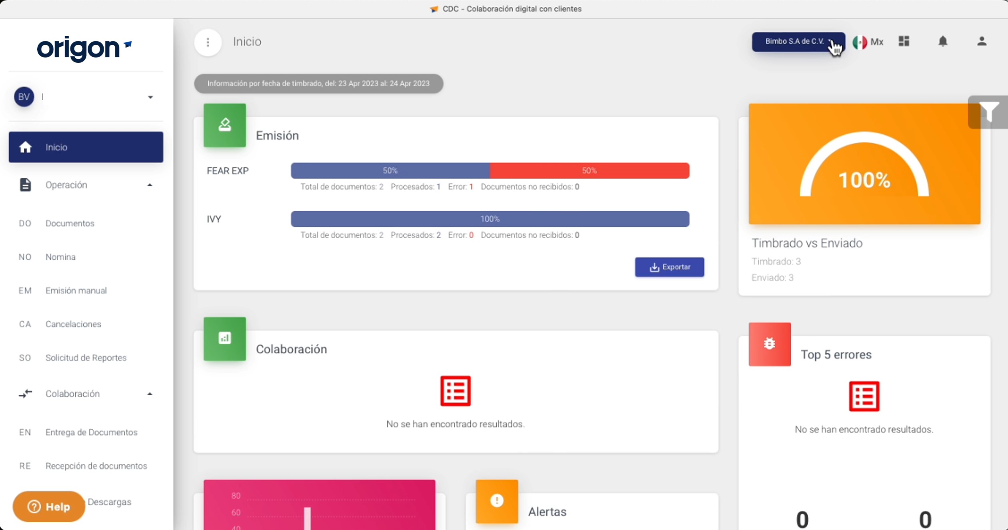Click the orange Help button

49,506
